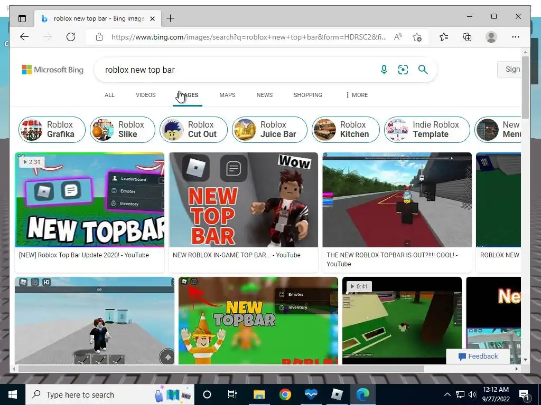This screenshot has height=405, width=541.
Task: Switch to the ALL results tab
Action: 109,95
